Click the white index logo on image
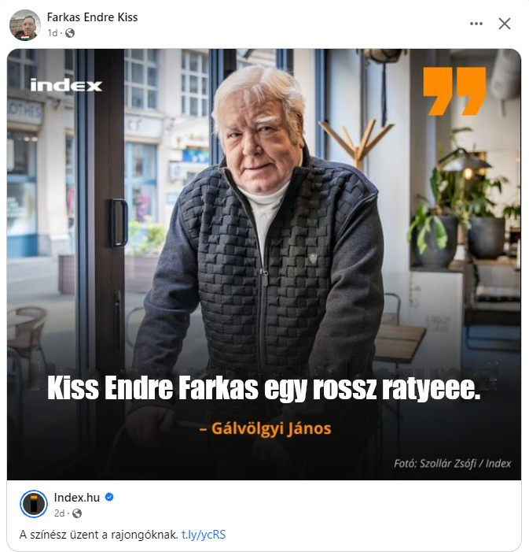Viewport: 529px width, 552px height. coord(66,85)
